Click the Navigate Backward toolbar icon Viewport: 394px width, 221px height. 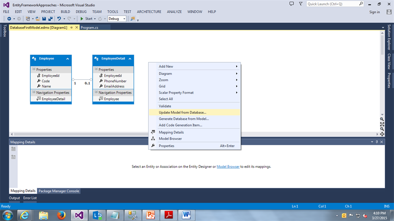point(9,19)
